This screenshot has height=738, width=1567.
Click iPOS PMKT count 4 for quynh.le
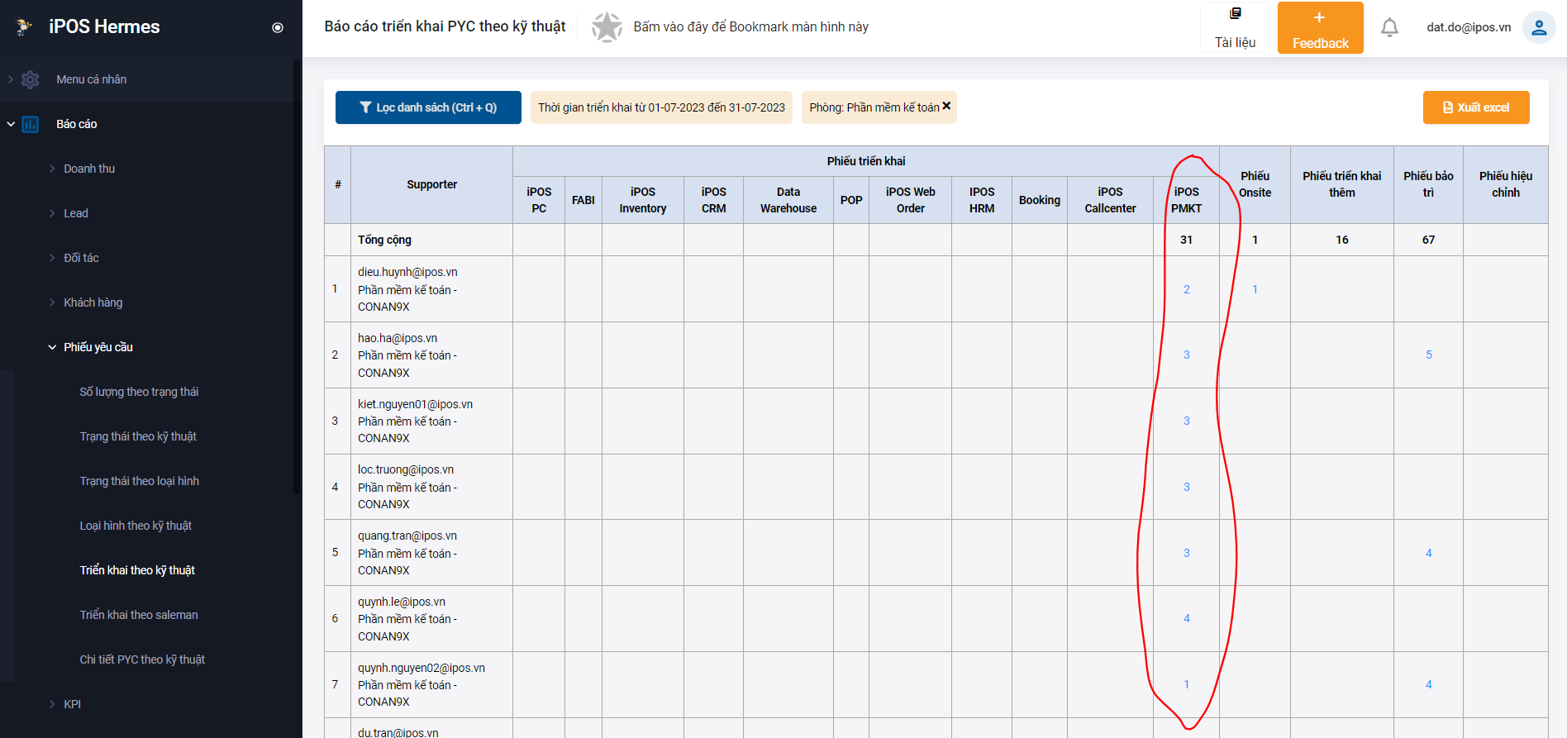coord(1187,618)
